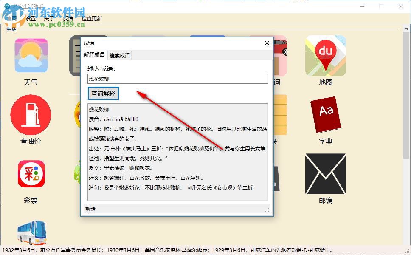The width and height of the screenshot is (411, 255).
Task: Open the 官网 official website link
Action: coord(11,19)
